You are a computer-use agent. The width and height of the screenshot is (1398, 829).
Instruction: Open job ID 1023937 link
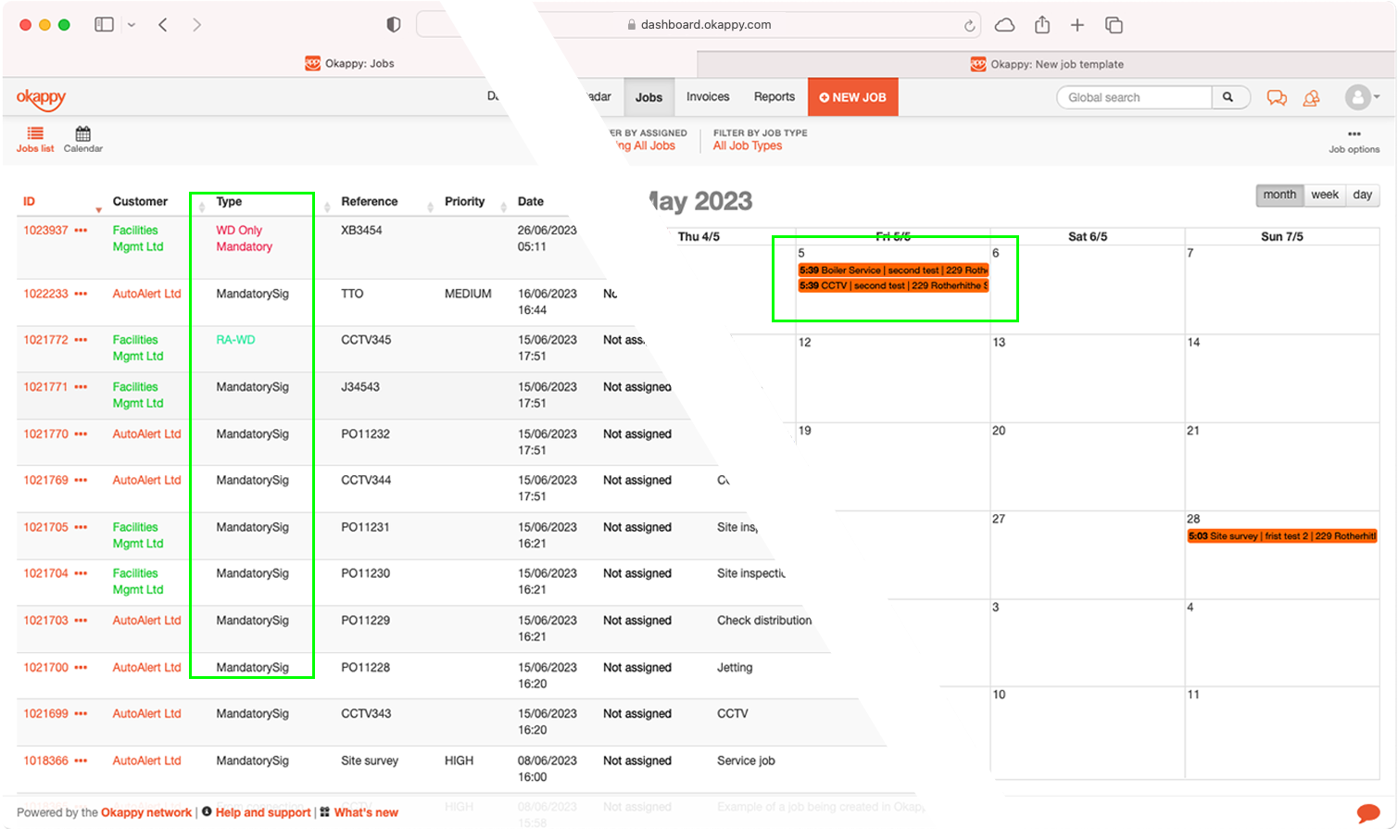click(45, 231)
